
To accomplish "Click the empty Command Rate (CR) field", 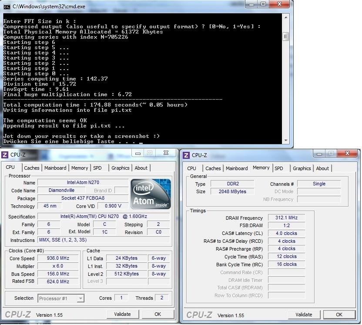I will tap(286, 272).
